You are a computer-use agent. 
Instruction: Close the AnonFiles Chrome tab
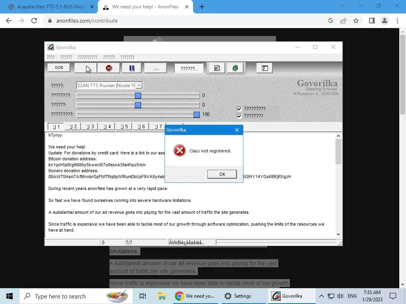click(x=187, y=7)
